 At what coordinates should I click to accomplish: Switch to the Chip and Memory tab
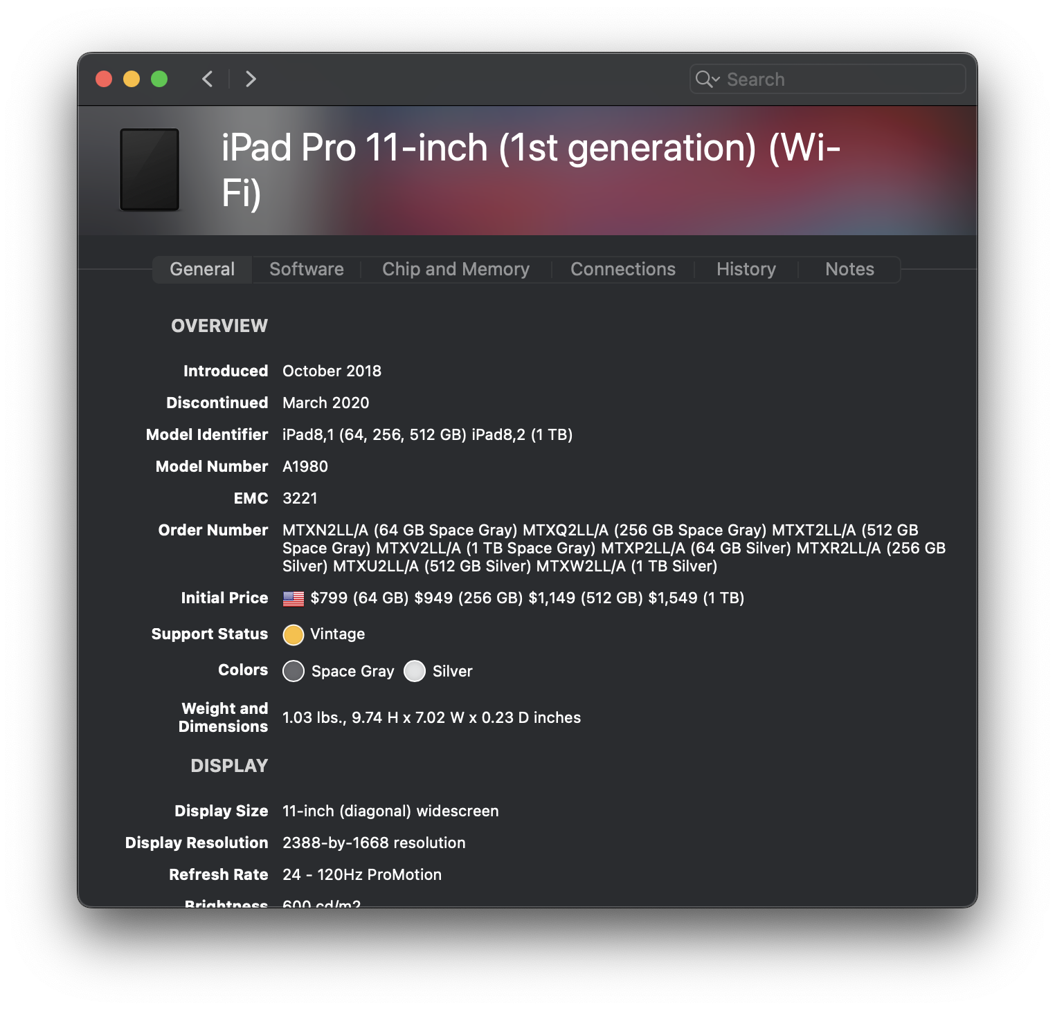456,269
